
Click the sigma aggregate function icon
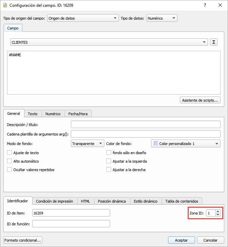(x=213, y=42)
